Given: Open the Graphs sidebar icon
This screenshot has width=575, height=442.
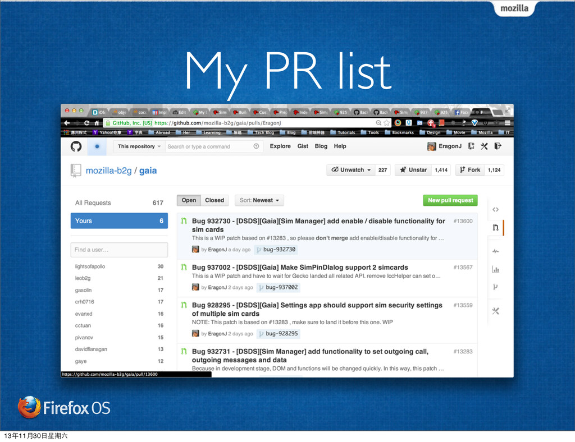Looking at the screenshot, I should pyautogui.click(x=495, y=270).
